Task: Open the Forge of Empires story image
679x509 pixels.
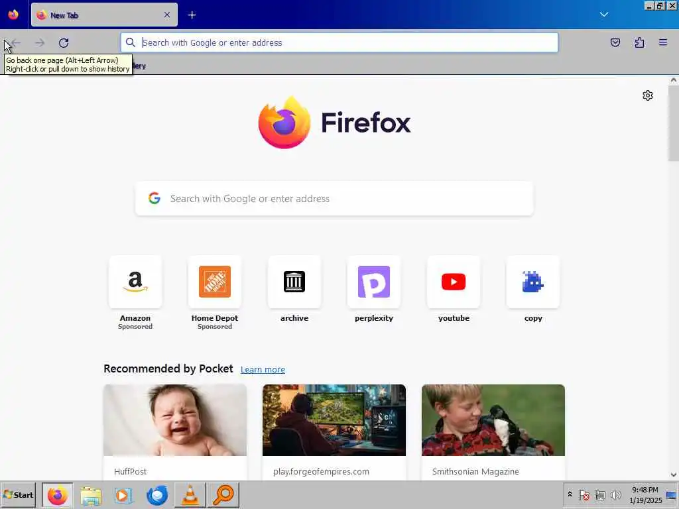Action: [x=334, y=420]
